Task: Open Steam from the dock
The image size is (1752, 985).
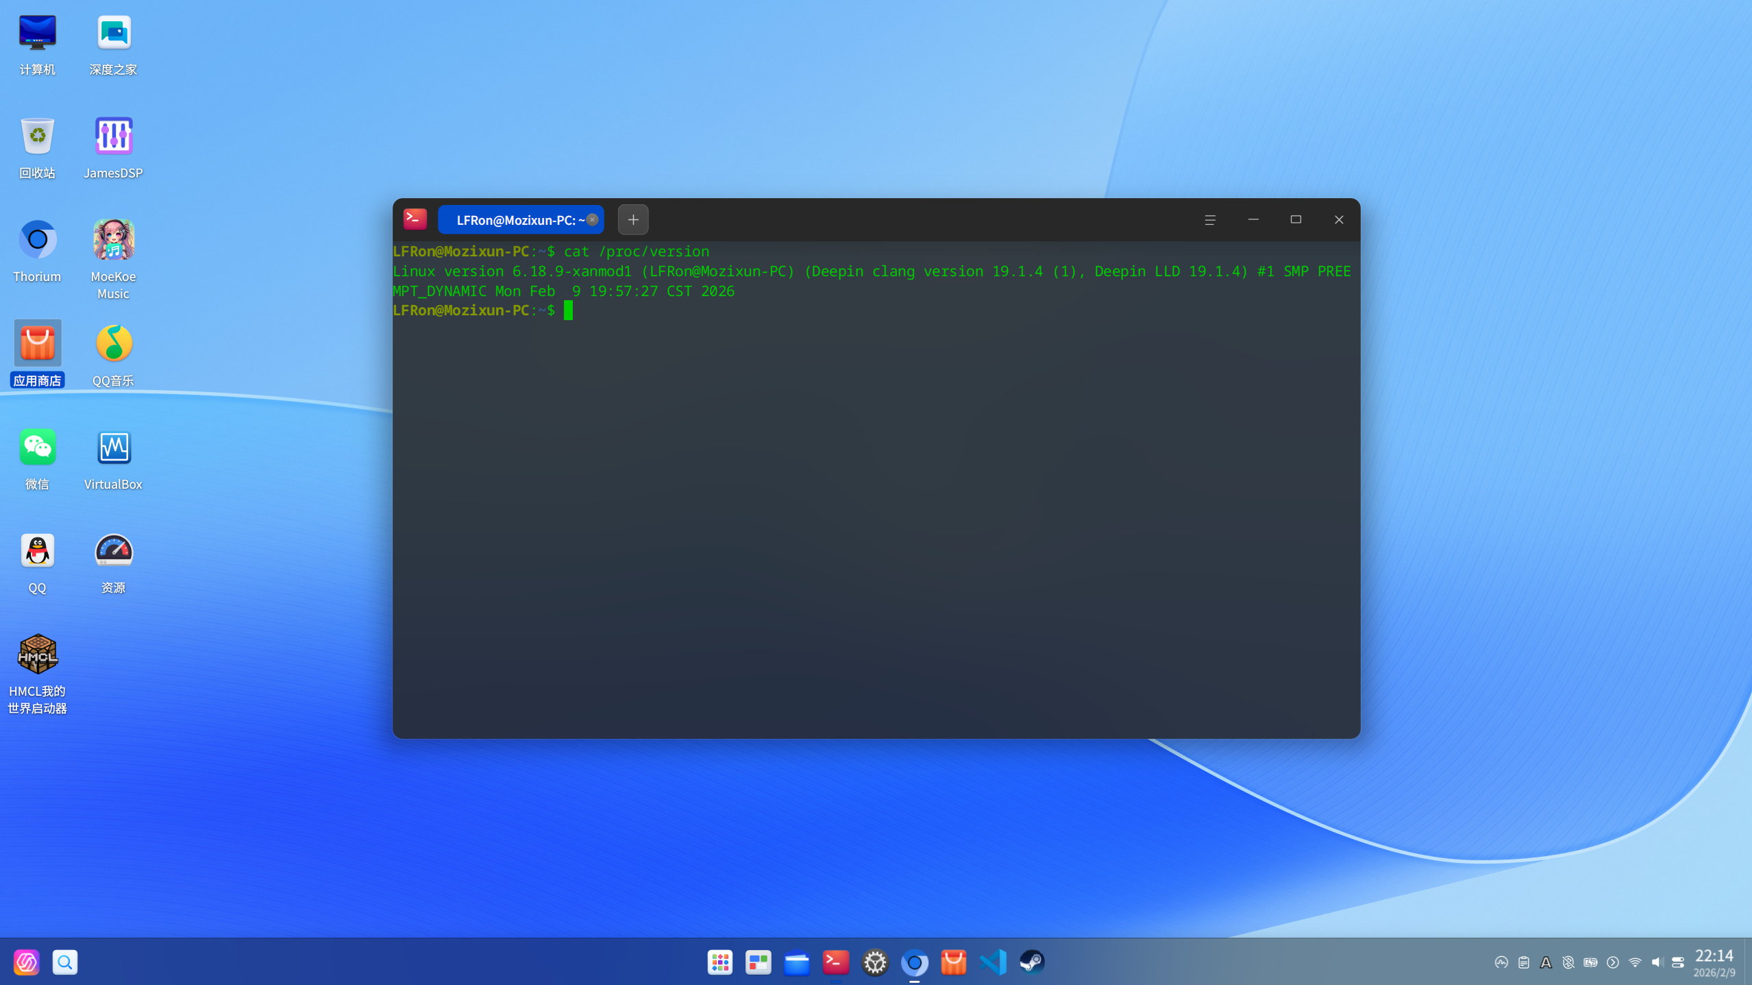Action: pos(1031,962)
